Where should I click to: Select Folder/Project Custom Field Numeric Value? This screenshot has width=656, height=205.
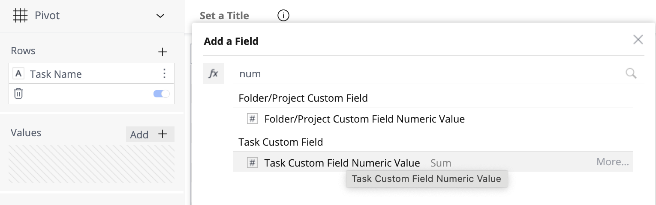[x=364, y=119]
